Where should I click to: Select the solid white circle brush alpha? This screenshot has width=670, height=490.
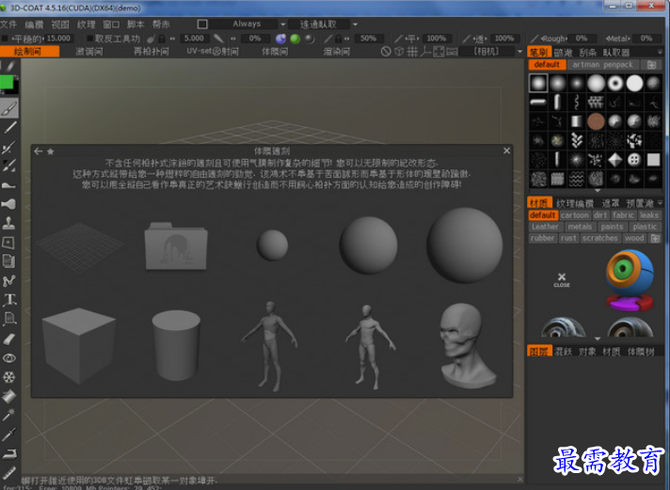tap(634, 84)
